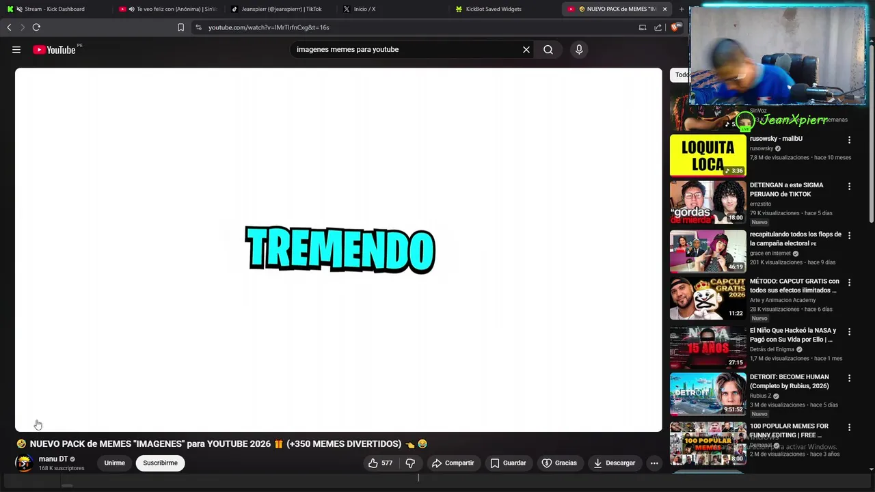This screenshot has width=875, height=492.
Task: Open a new browser tab
Action: 682,9
